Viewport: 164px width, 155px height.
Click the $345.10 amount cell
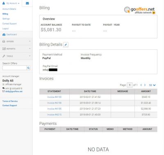146,97
